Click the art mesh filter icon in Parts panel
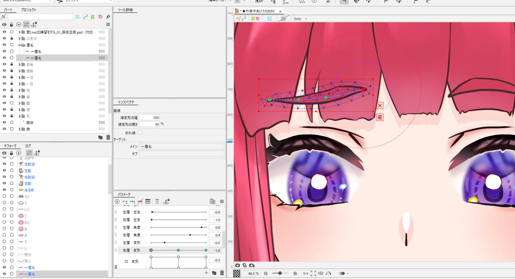The width and height of the screenshot is (515, 279). click(x=77, y=17)
